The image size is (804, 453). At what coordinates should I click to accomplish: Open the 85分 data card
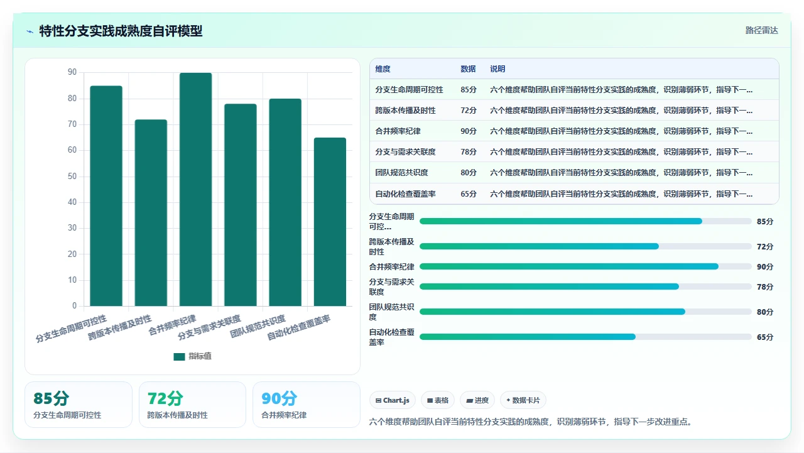[x=79, y=405]
